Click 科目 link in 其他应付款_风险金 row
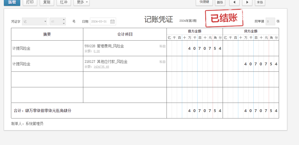 pos(162,62)
